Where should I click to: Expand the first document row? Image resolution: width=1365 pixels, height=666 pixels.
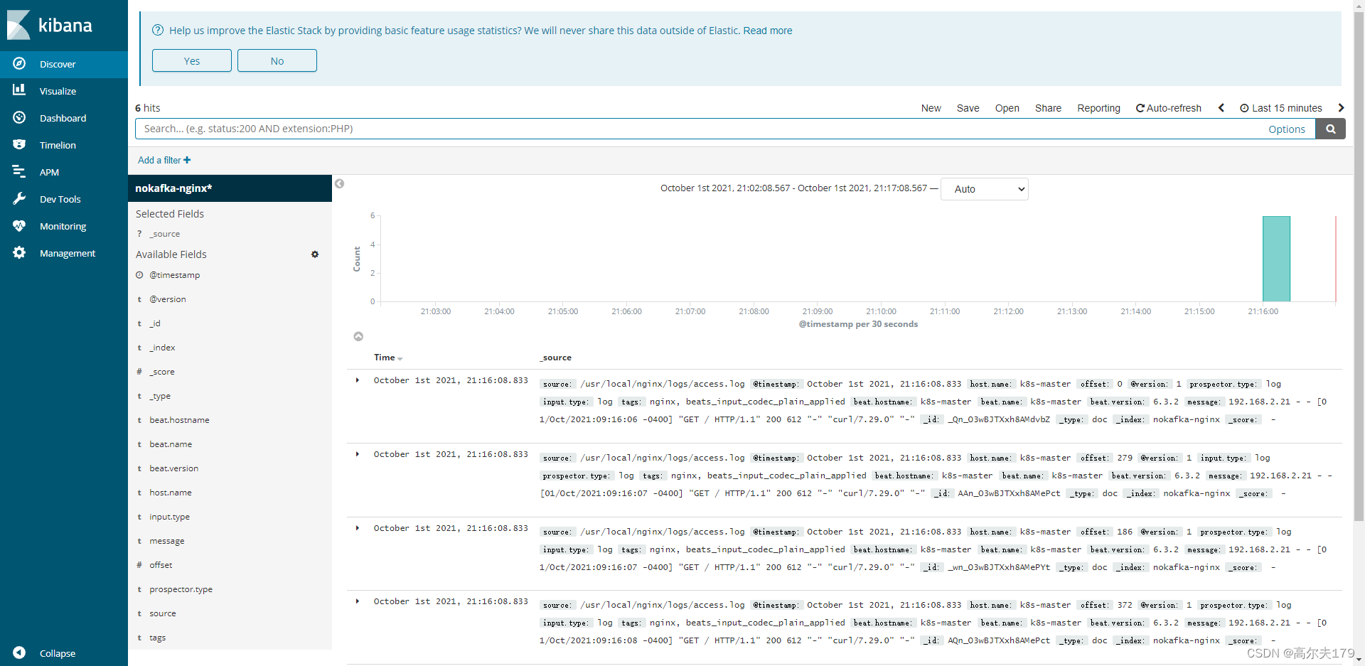click(x=357, y=380)
